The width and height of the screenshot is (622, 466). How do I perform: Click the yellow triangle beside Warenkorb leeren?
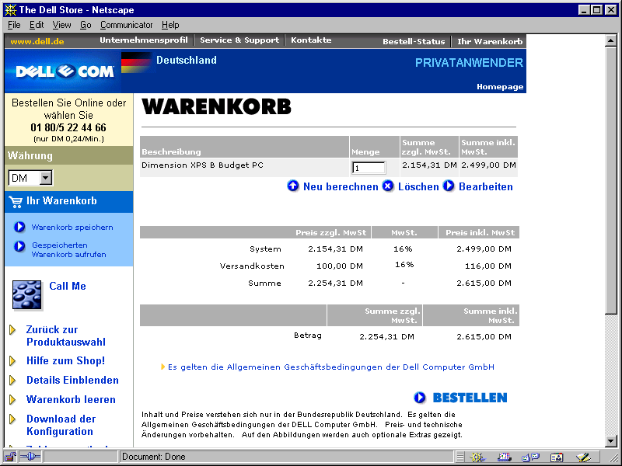coord(12,399)
